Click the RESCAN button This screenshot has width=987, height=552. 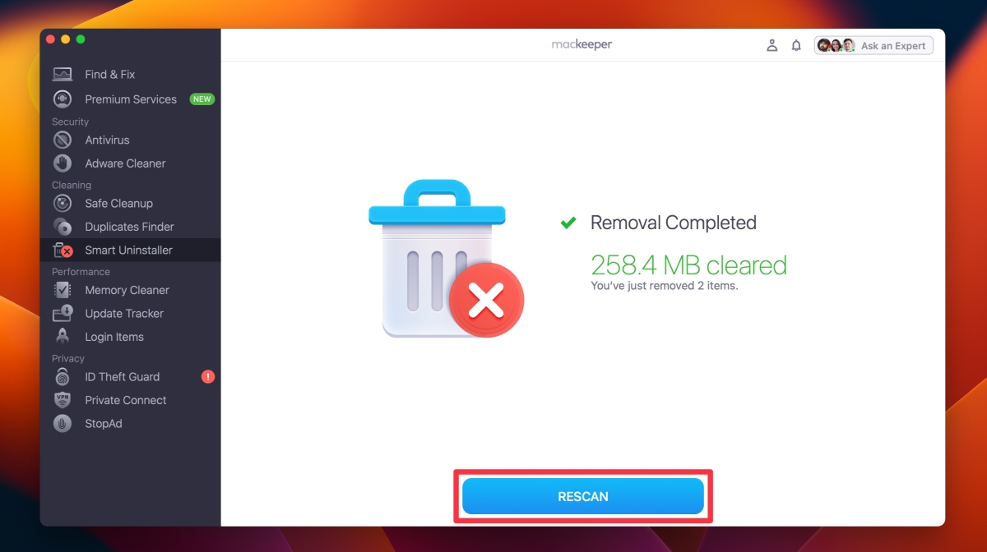pyautogui.click(x=583, y=496)
